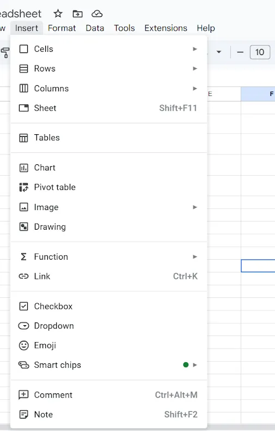Screen dimensions: 275x431
Task: Expand the Smart chips submenu arrow
Action: 195,365
